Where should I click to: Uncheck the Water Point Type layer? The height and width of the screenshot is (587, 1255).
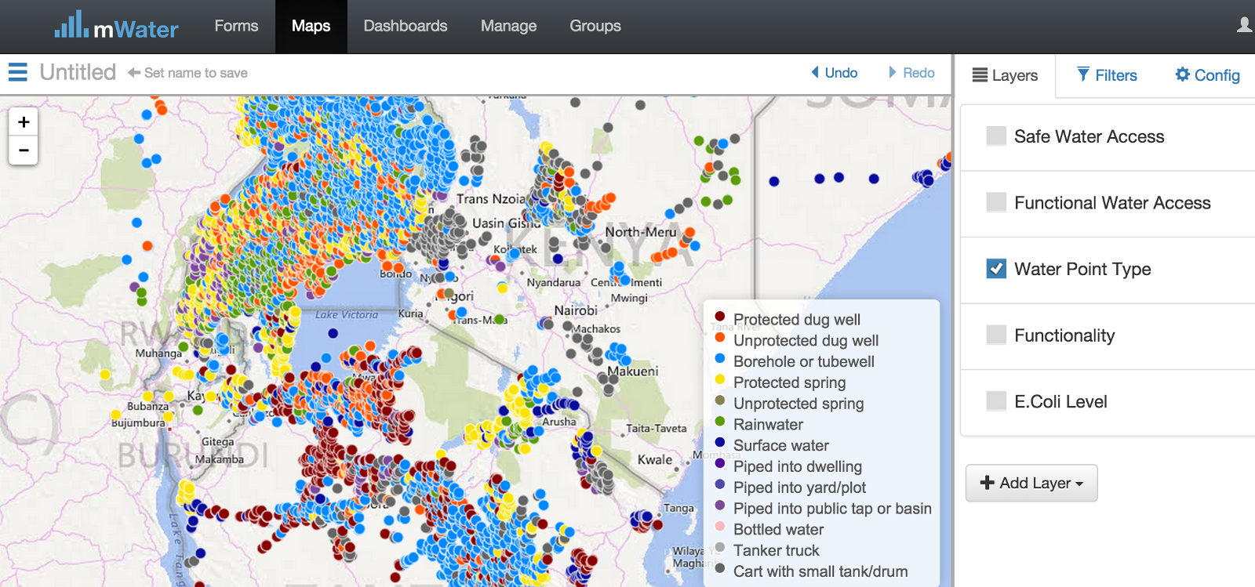coord(996,269)
